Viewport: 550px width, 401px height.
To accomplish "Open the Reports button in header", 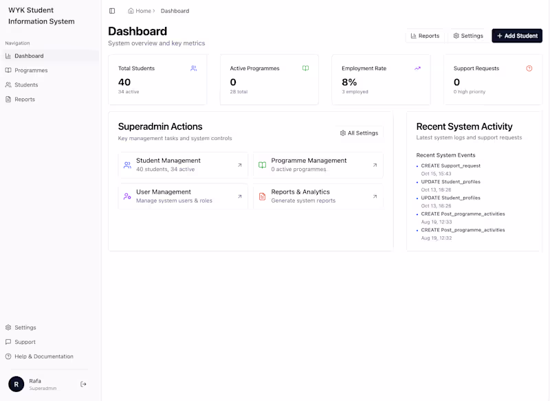I will point(425,36).
